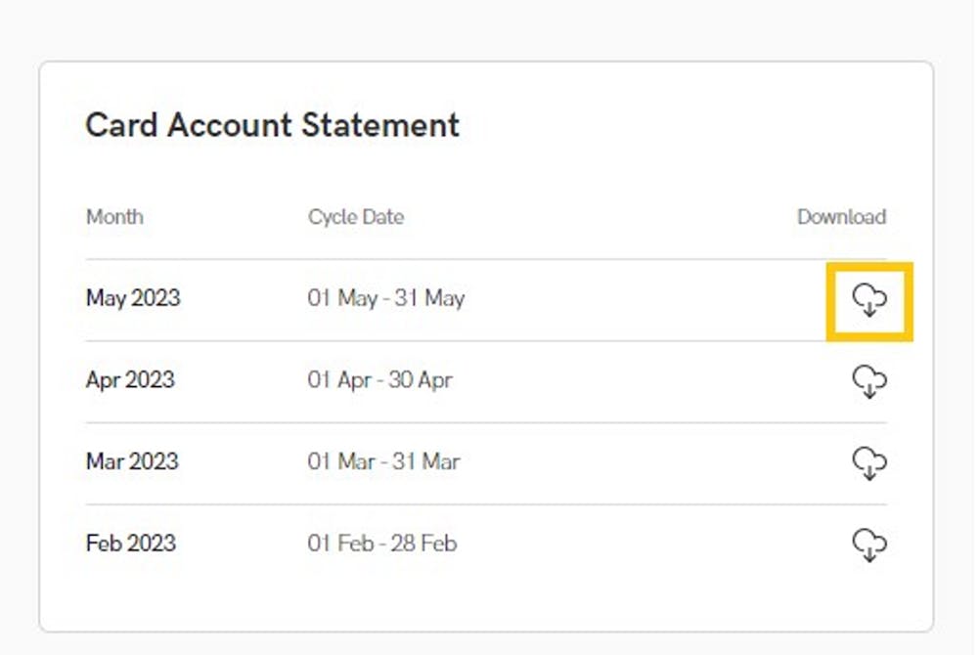Download the Mar 2023 statement
Screen dimensions: 978x655
click(869, 463)
